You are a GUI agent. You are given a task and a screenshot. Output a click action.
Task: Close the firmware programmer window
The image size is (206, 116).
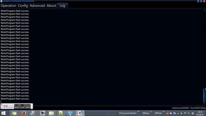(204, 1)
